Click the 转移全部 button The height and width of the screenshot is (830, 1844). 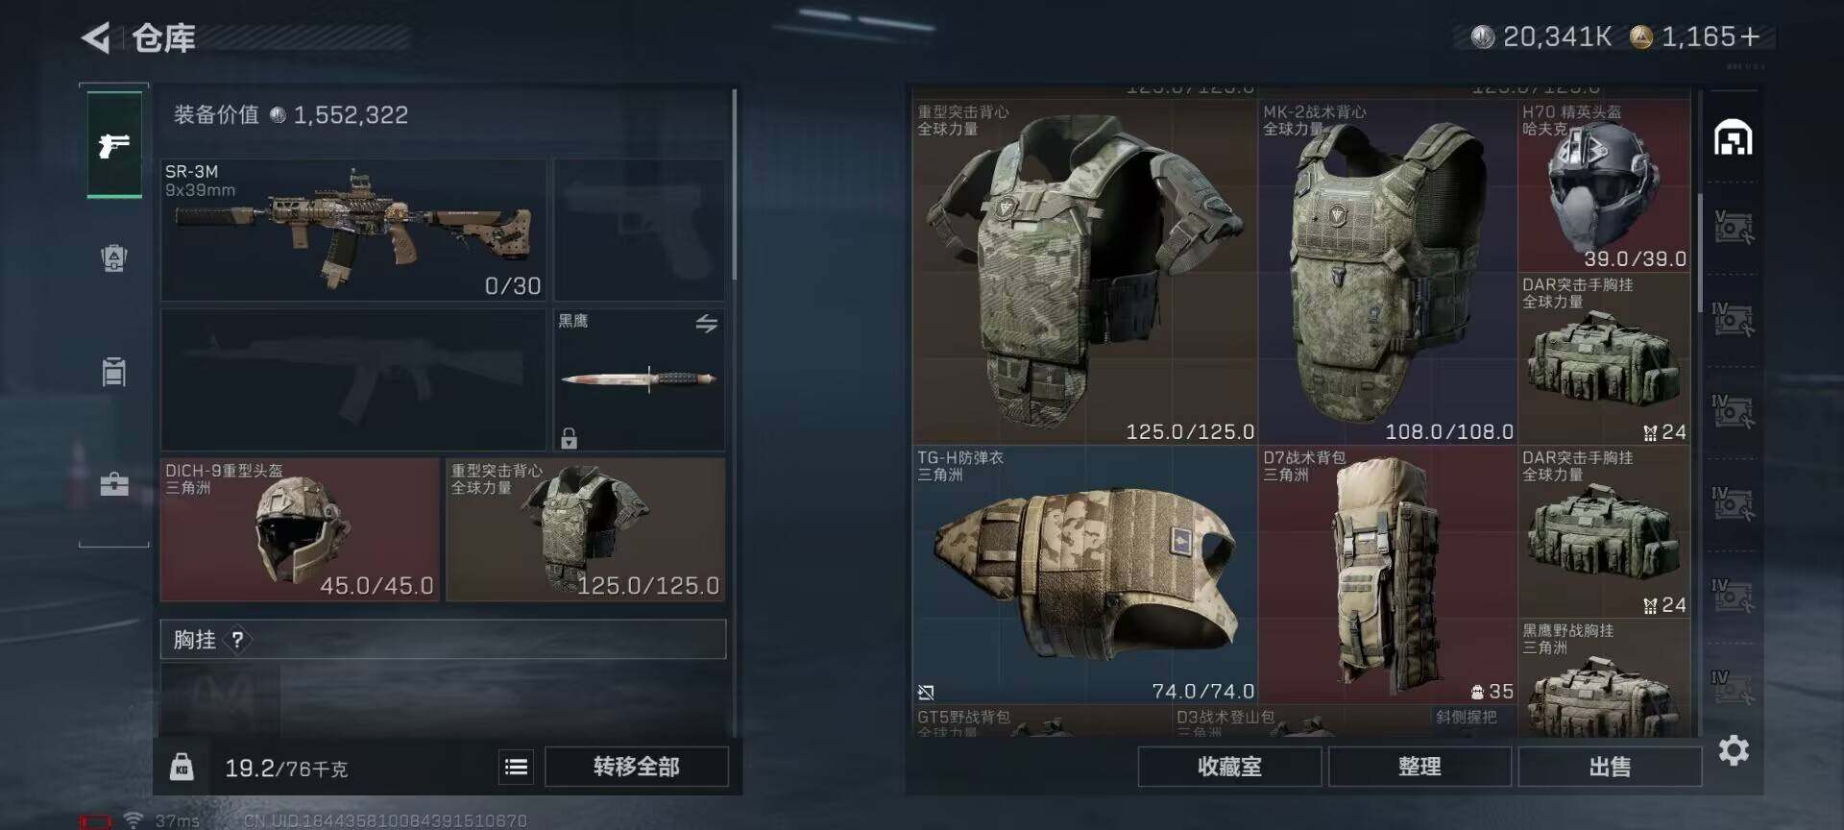[x=636, y=767]
